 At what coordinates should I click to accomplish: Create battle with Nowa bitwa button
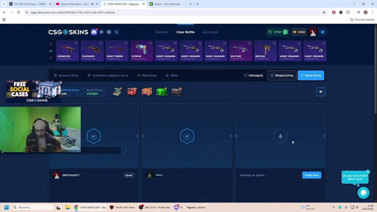[x=311, y=75]
